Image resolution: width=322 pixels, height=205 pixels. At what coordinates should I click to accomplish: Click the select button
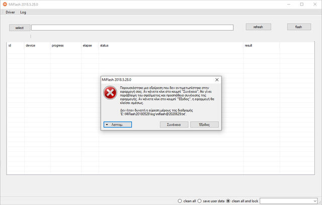point(20,28)
